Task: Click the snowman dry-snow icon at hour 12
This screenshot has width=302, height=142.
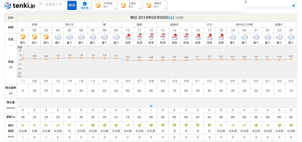Action: click(151, 37)
